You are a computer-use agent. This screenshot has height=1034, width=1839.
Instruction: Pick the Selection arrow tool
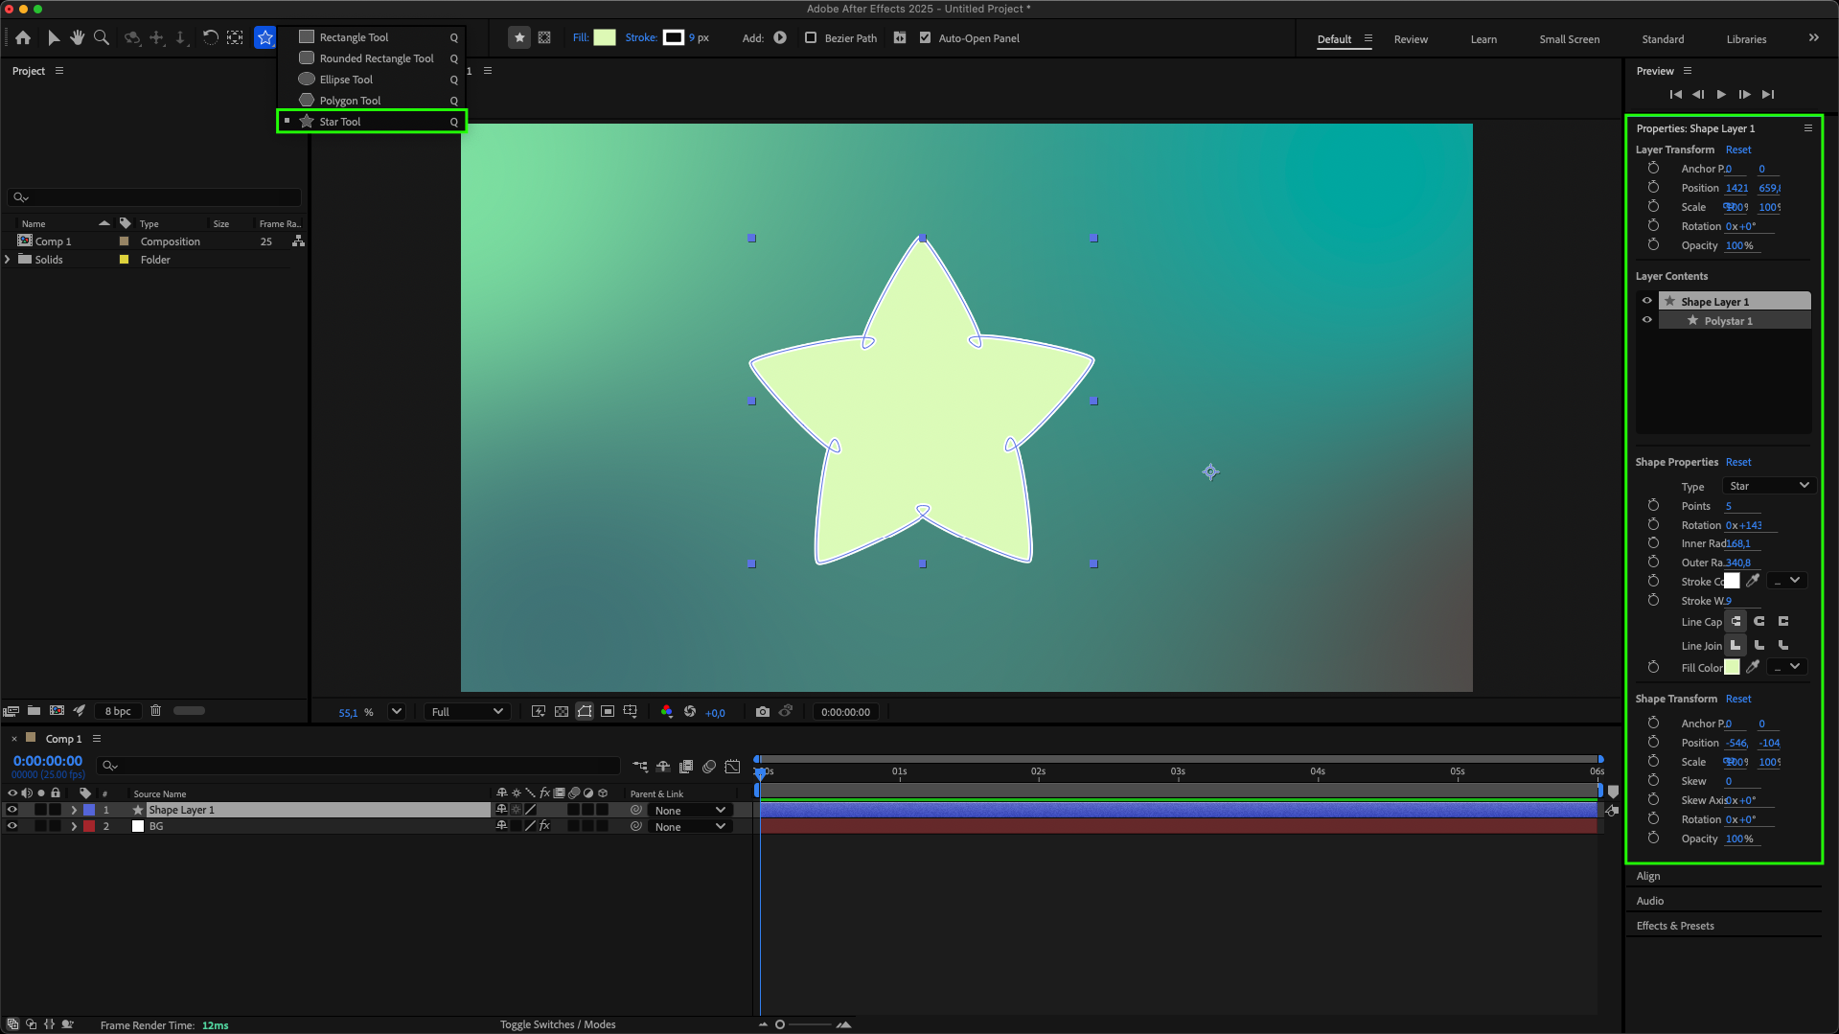click(x=54, y=38)
